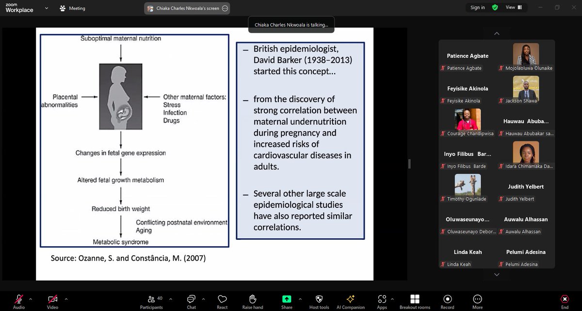Open screen share options ellipsis menu
The width and height of the screenshot is (582, 311).
point(225,8)
